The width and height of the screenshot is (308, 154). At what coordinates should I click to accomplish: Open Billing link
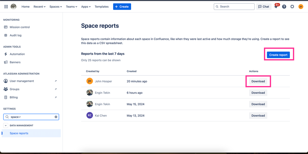[14, 97]
